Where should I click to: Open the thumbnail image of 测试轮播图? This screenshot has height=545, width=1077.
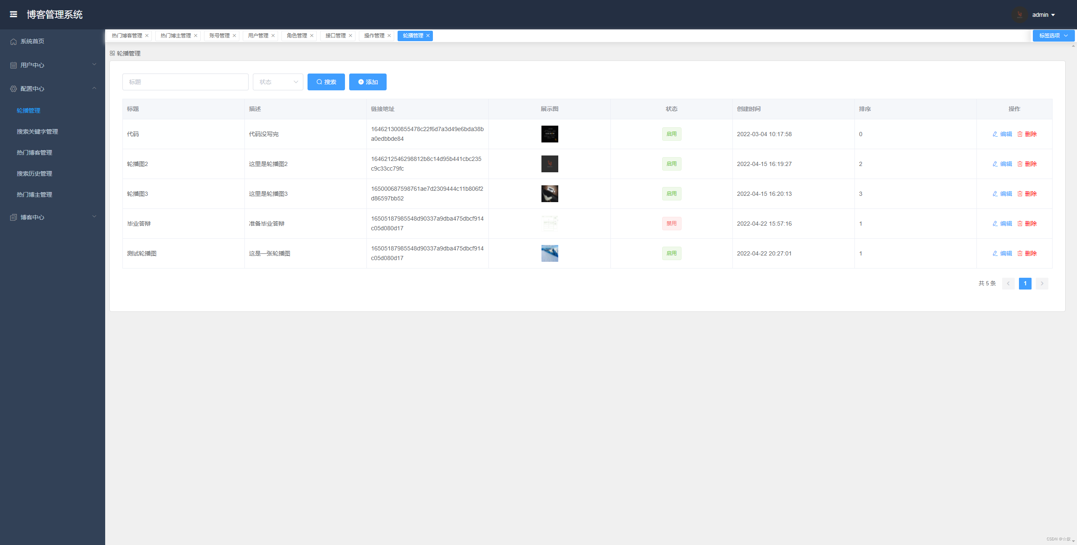549,253
